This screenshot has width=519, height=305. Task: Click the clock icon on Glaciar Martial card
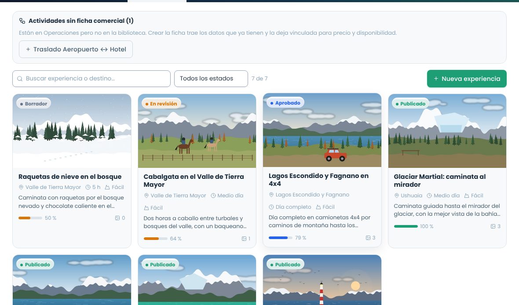click(x=429, y=196)
